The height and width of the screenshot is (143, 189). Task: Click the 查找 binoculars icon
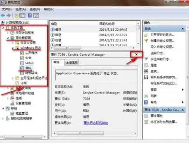(146, 71)
